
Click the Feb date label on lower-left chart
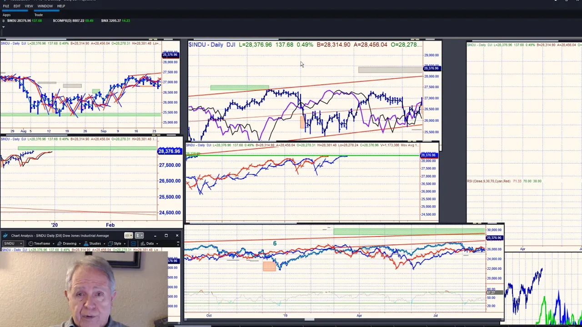click(110, 225)
